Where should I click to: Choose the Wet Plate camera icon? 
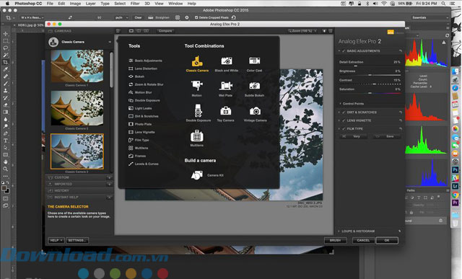point(226,86)
